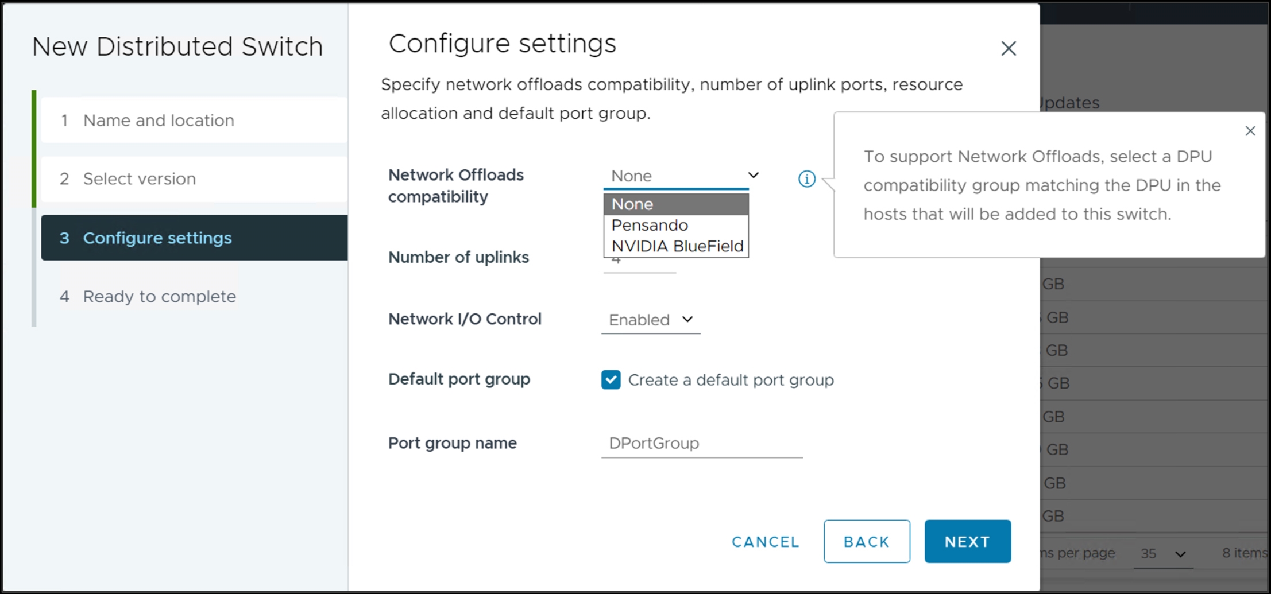Open the Network Offloads compatibility dropdown
1271x594 pixels.
[x=682, y=176]
